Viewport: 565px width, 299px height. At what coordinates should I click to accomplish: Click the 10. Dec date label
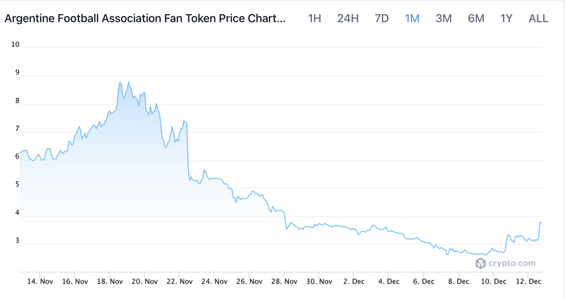(x=493, y=282)
